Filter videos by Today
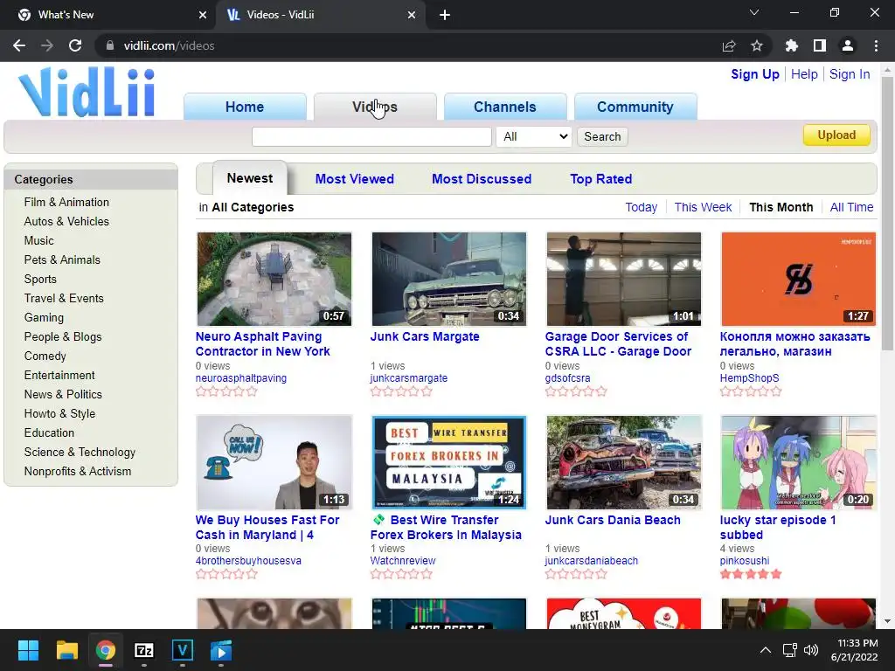This screenshot has height=671, width=895. (x=641, y=207)
